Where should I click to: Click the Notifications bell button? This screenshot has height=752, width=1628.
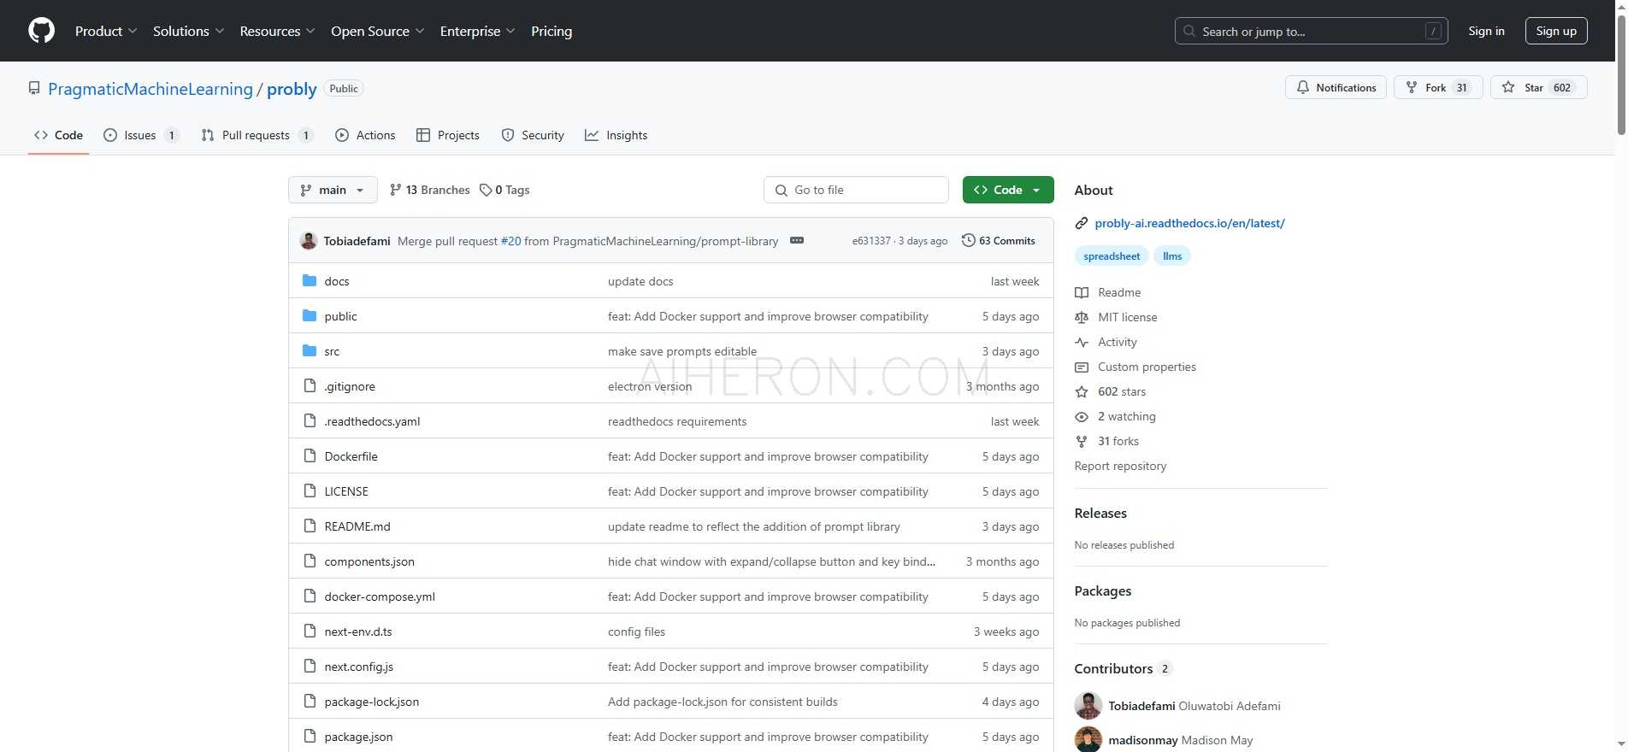[1336, 87]
